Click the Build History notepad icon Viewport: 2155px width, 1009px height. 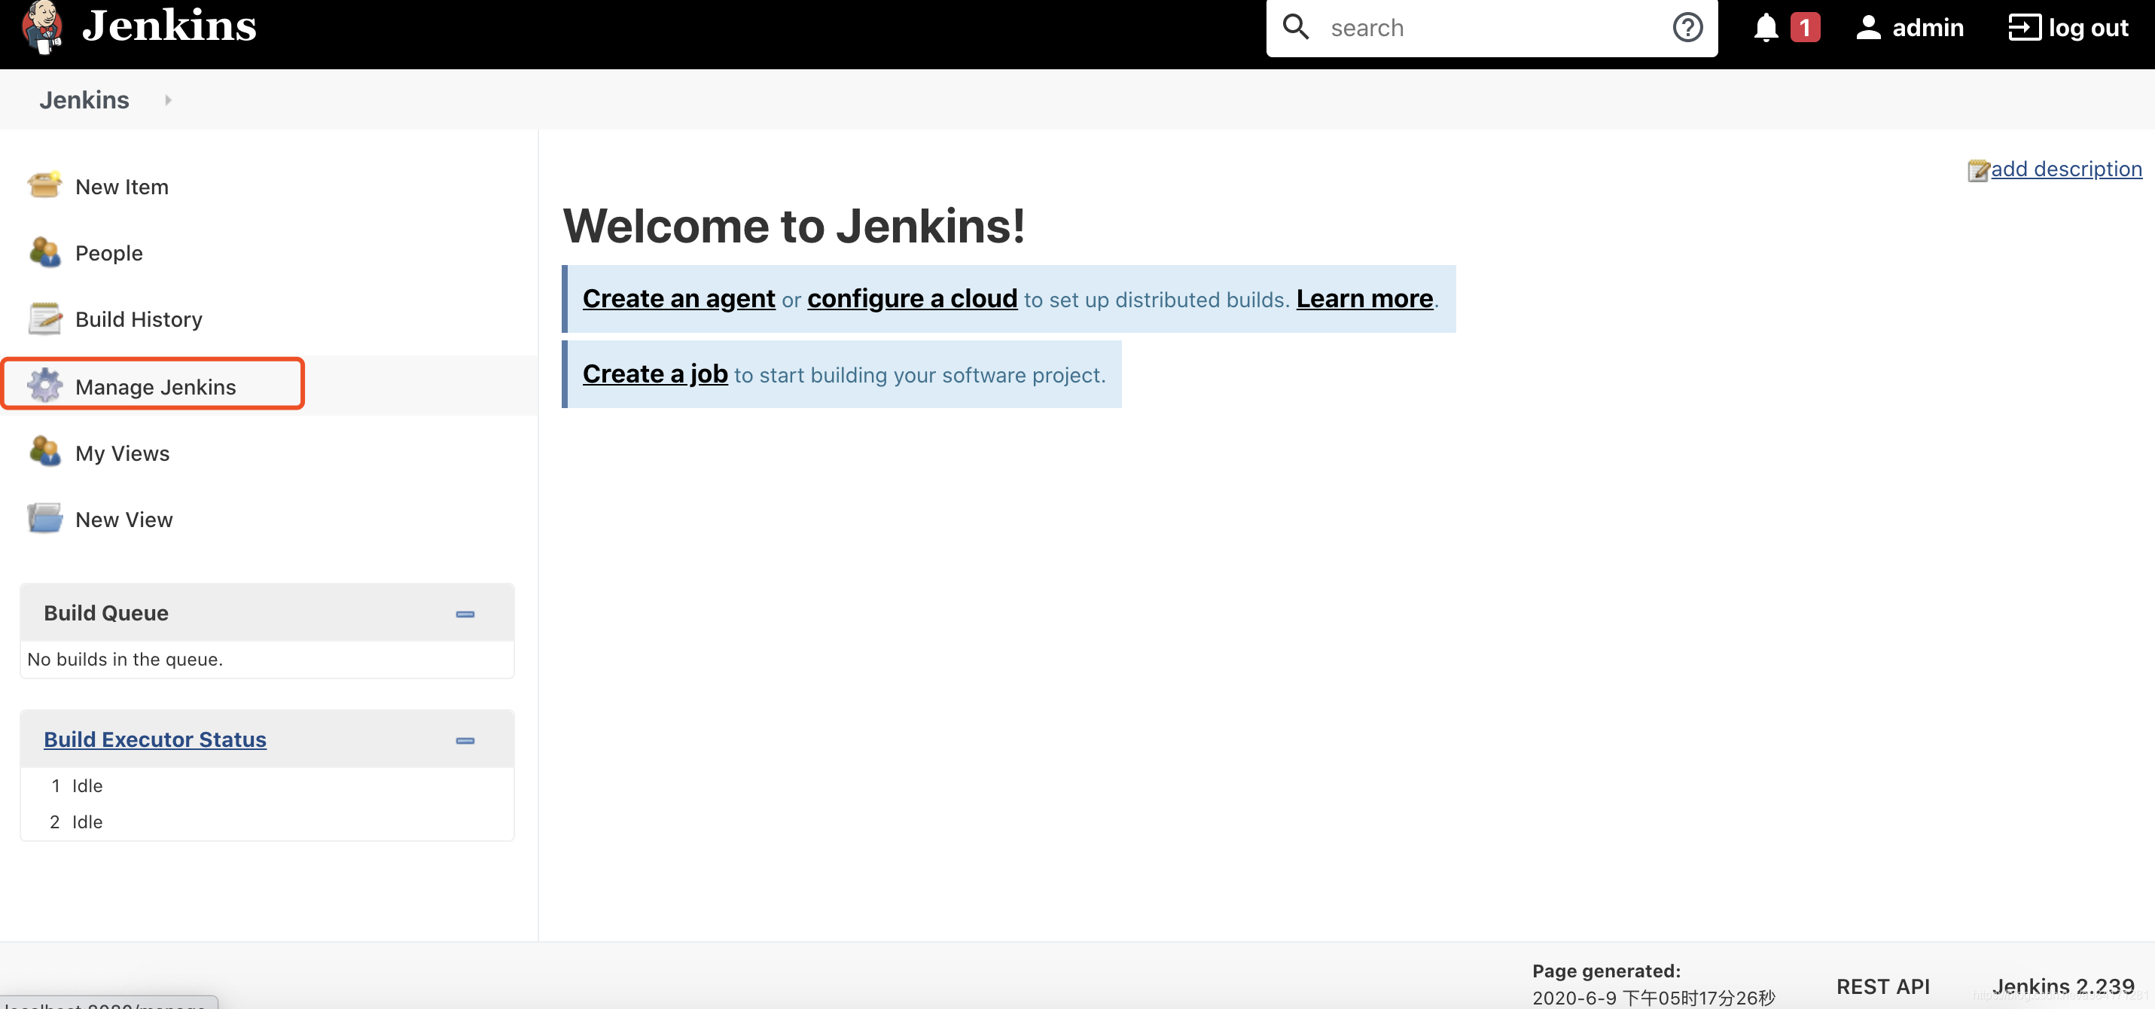pos(44,319)
